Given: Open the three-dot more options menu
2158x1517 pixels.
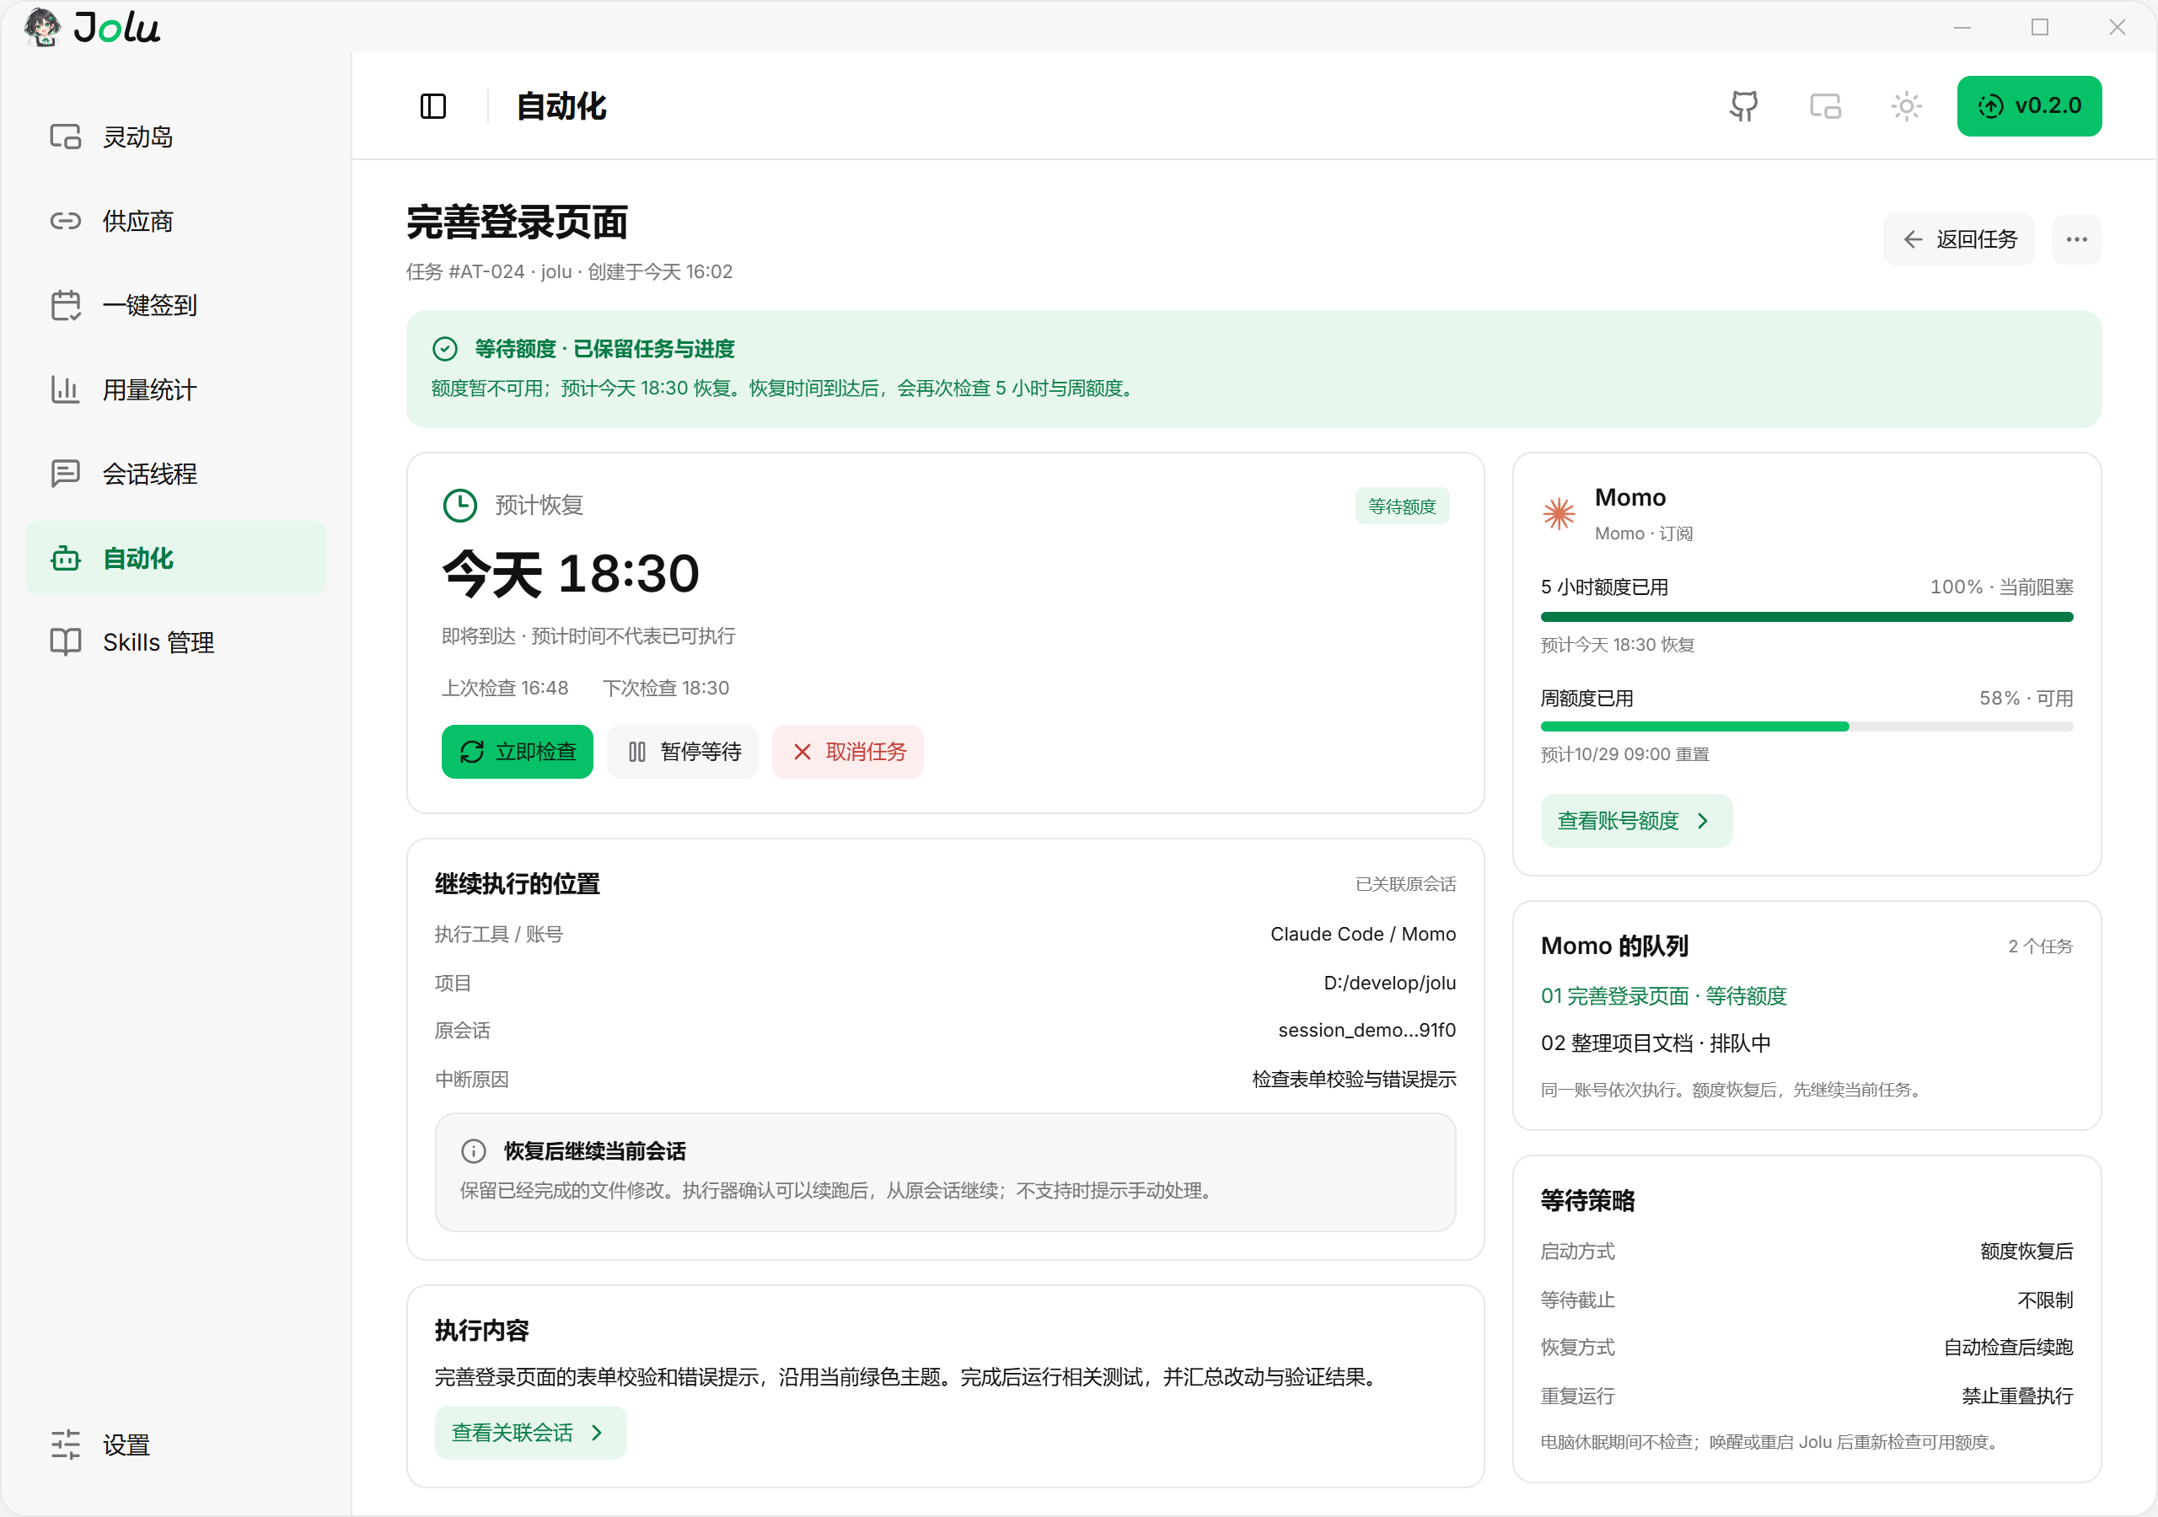Looking at the screenshot, I should [2076, 239].
